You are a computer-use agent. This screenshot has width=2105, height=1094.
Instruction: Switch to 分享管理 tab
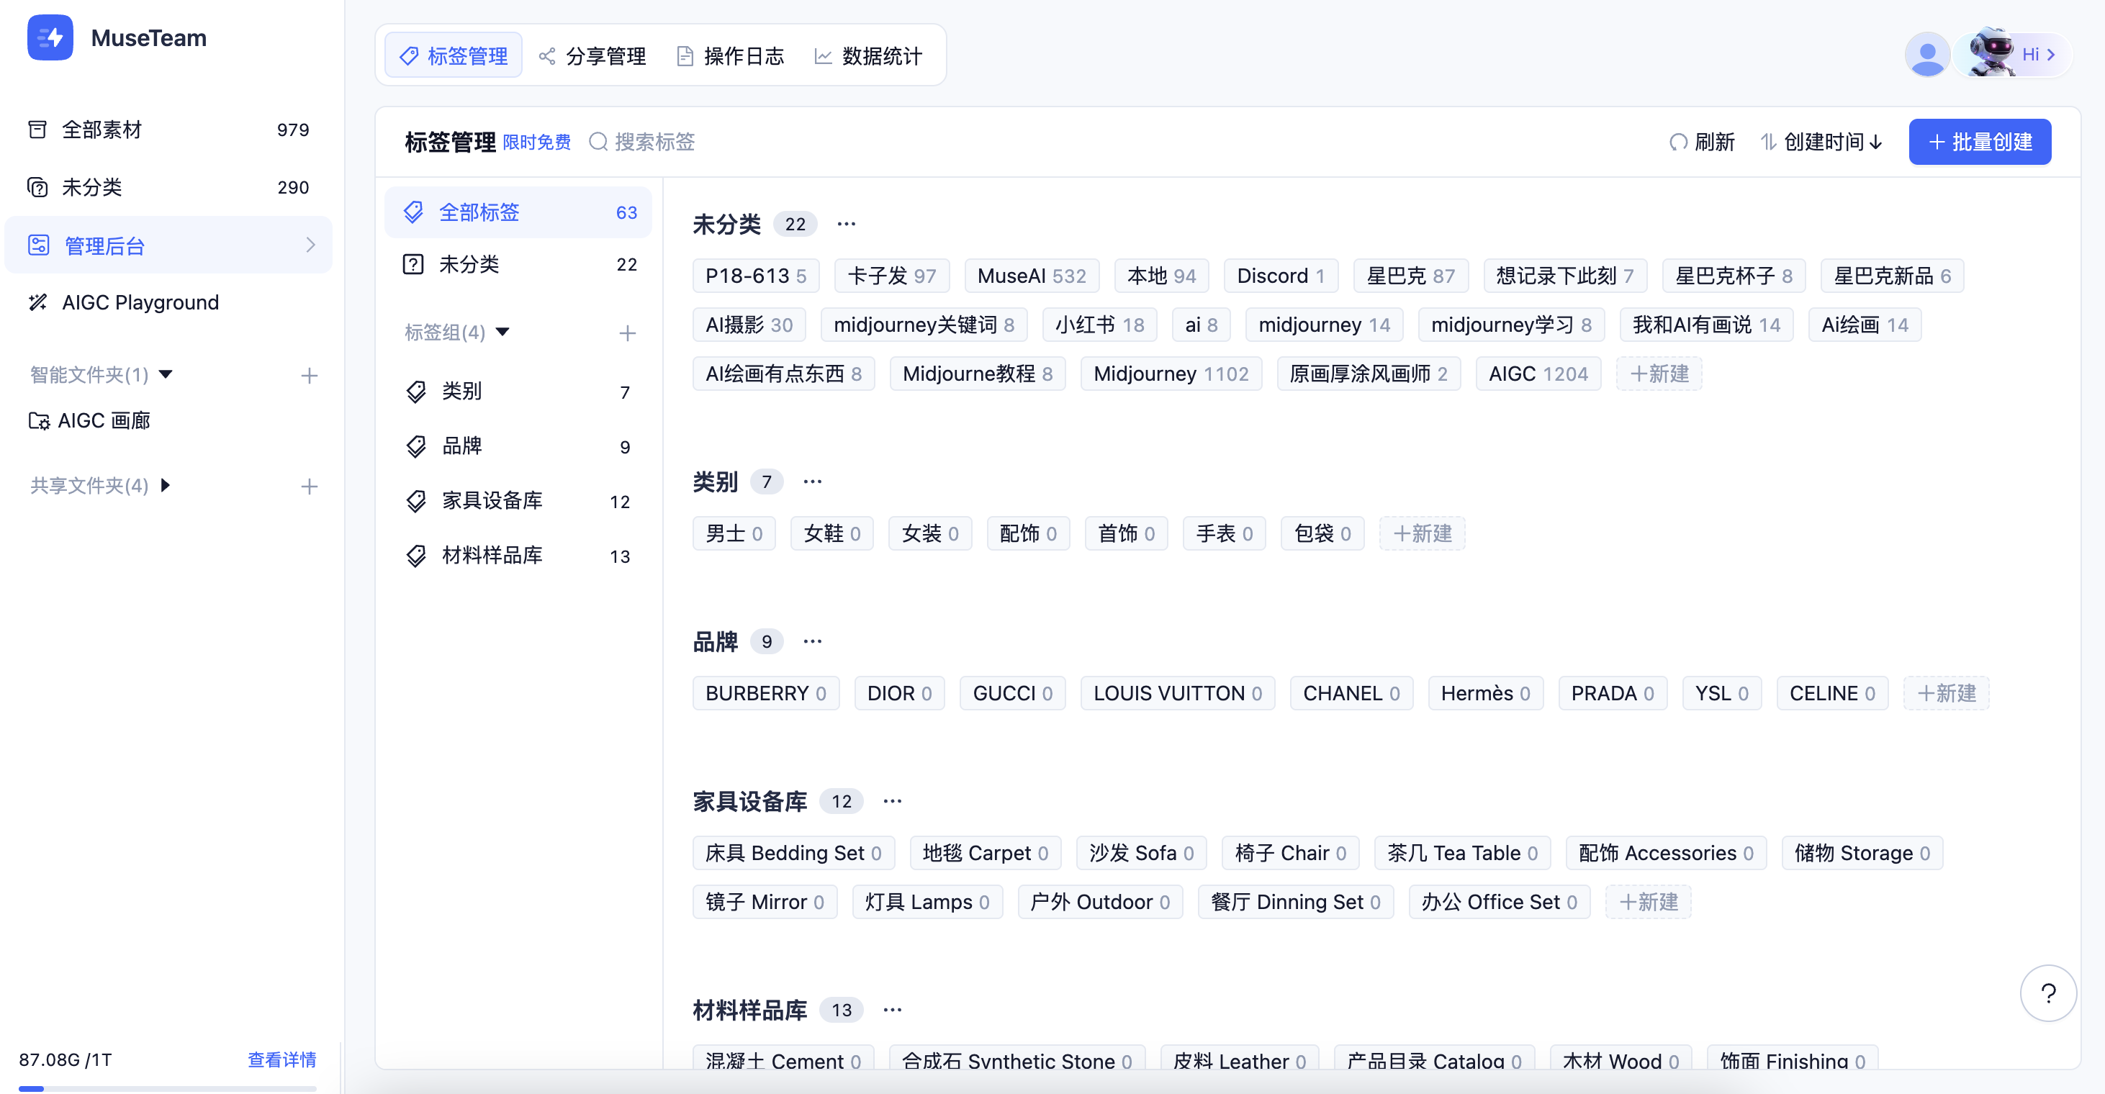tap(592, 55)
